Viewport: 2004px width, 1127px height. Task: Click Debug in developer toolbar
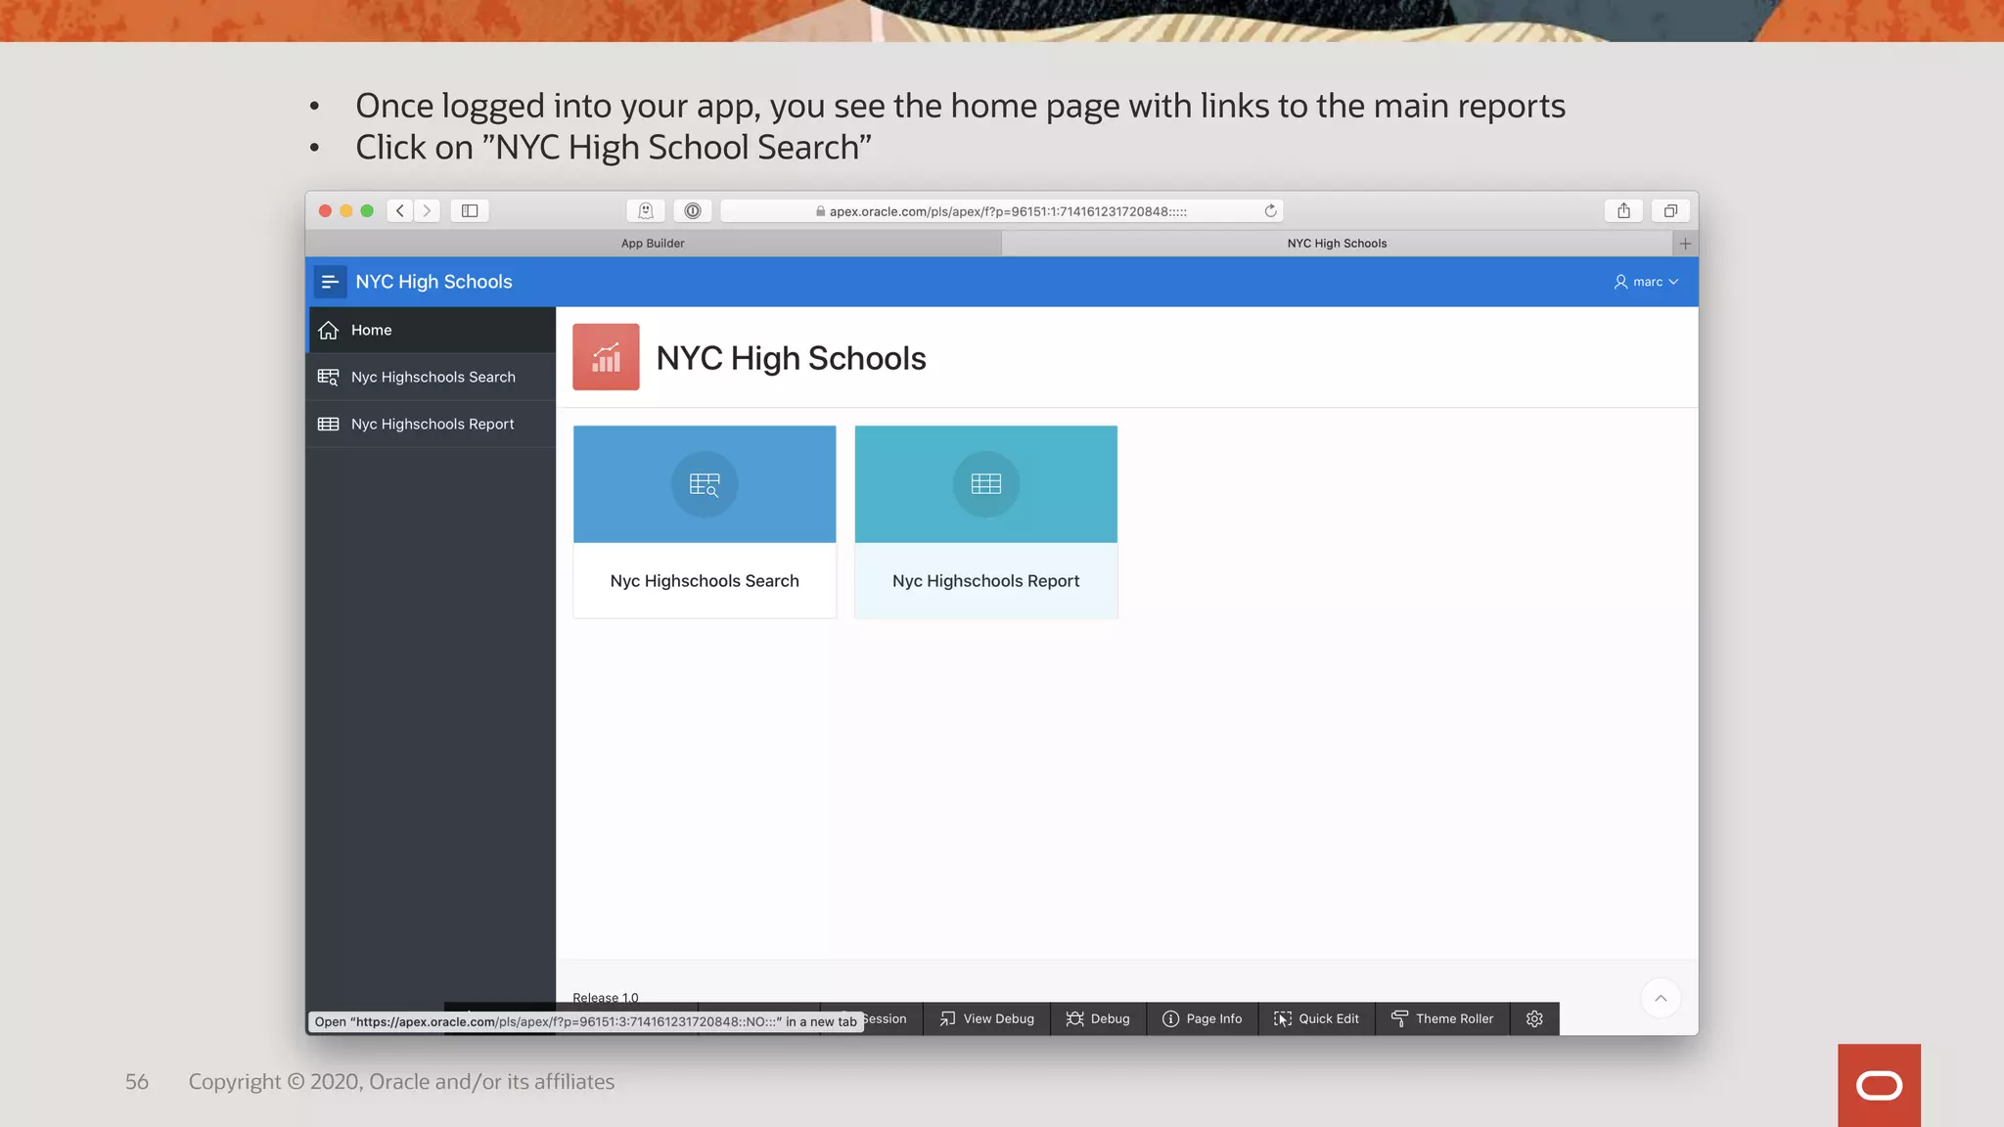[1098, 1018]
